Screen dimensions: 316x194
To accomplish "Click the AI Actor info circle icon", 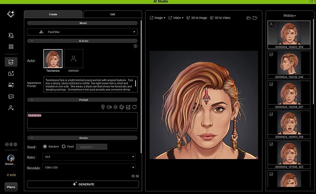I will [x=136, y=46].
